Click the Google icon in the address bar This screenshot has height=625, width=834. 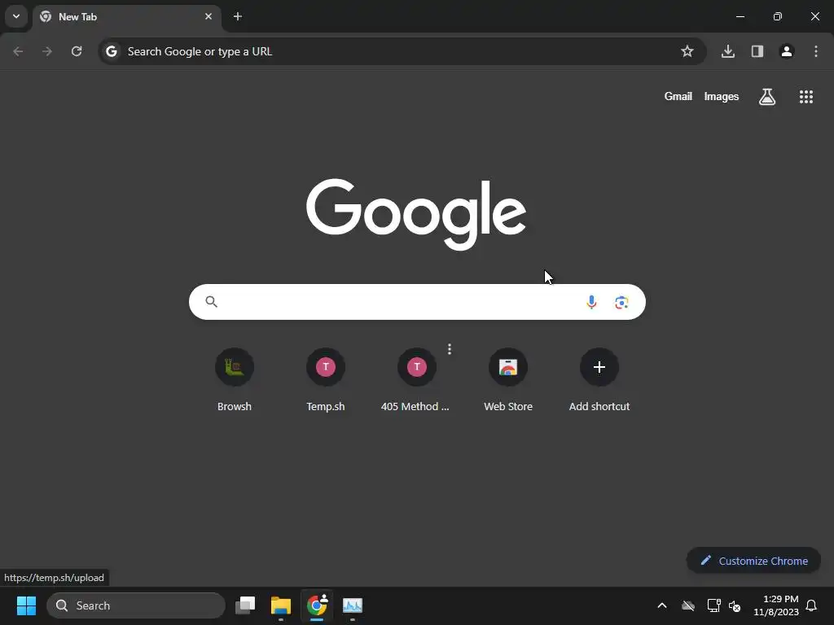click(x=111, y=51)
